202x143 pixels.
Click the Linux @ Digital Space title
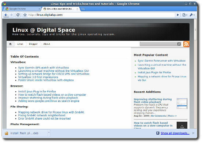44,30
